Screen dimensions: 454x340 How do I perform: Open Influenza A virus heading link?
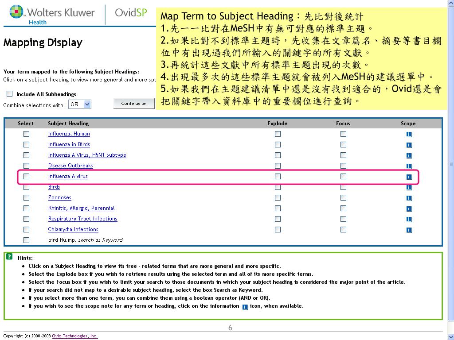(68, 176)
